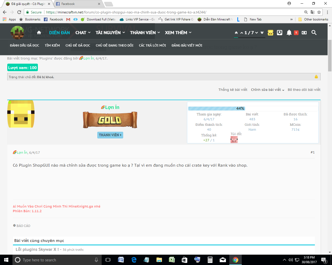Jump to first page with double-up chevron
This screenshot has width=332, height=265.
[236, 33]
